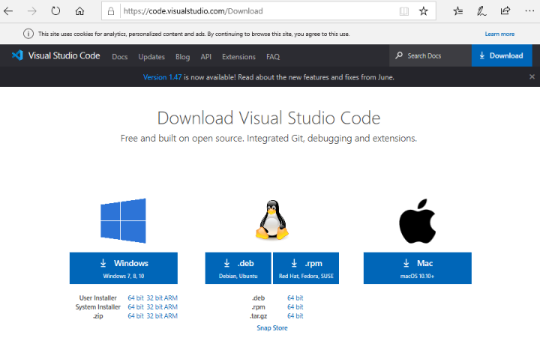Screen dimensions: 540x338
Task: Open the Extensions navigation item
Action: (x=238, y=57)
